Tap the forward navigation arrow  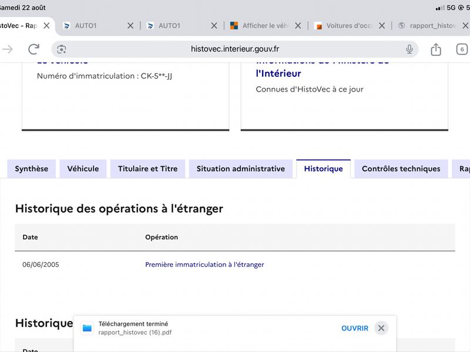(x=8, y=49)
